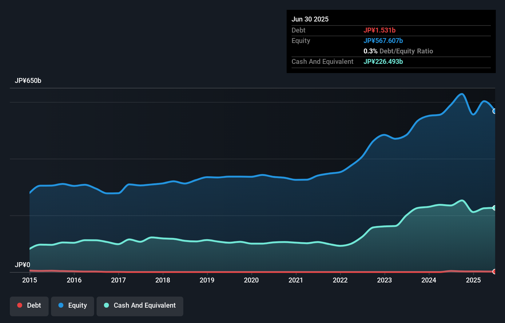Click the 2025 year axis label

pyautogui.click(x=474, y=280)
